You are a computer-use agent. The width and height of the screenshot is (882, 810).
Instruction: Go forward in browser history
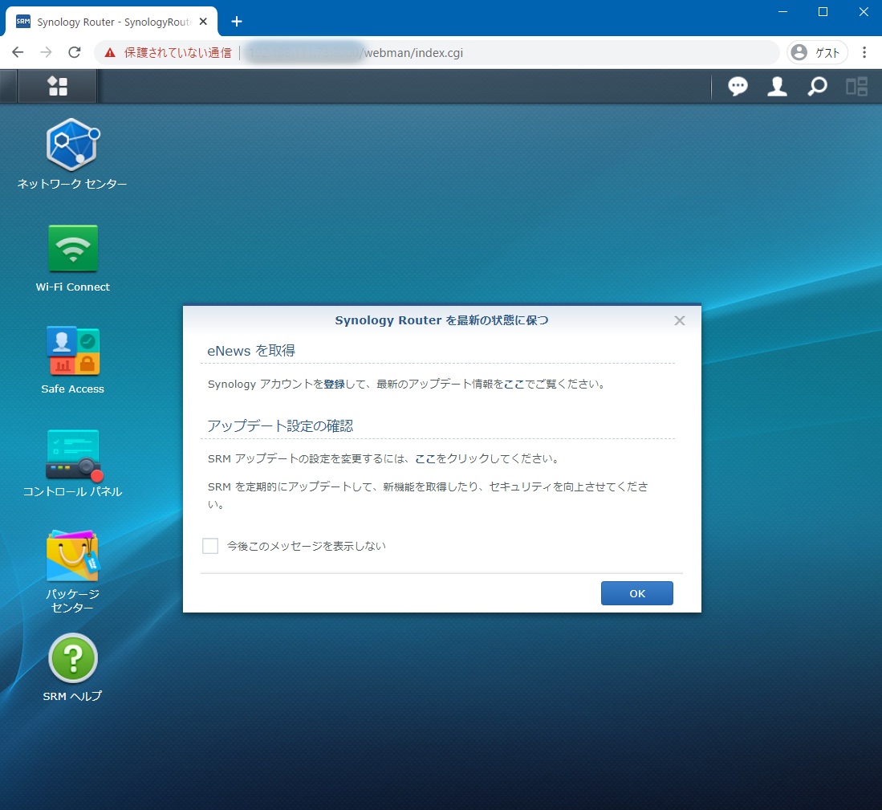46,52
